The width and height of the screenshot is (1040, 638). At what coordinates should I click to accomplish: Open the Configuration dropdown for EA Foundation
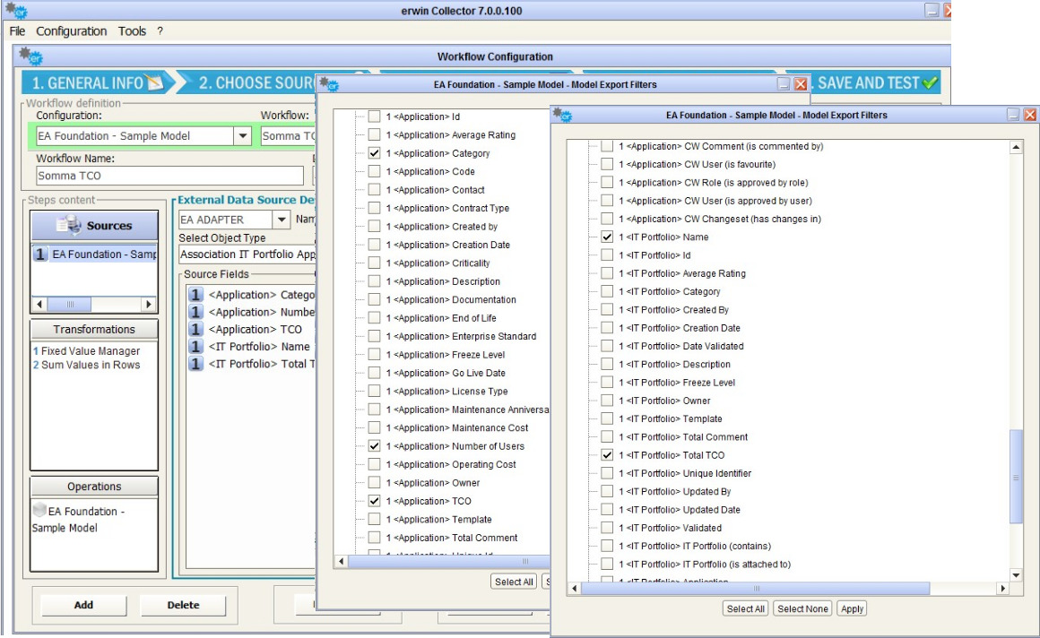point(241,136)
